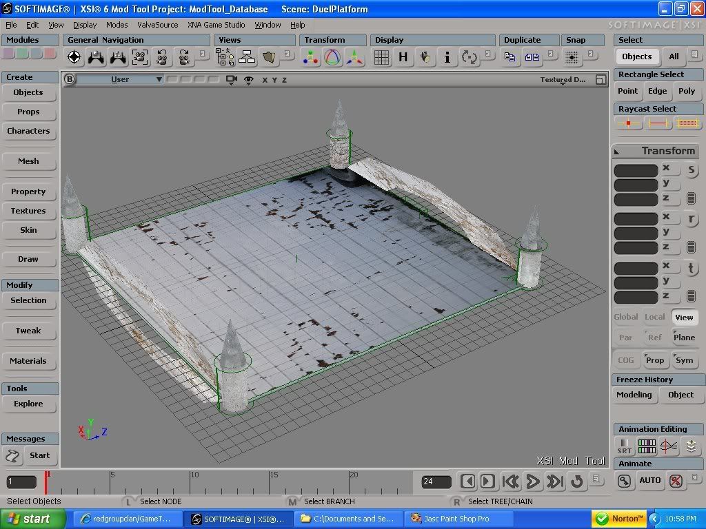Click the Explore button under Tools
This screenshot has height=529, width=706.
click(28, 404)
